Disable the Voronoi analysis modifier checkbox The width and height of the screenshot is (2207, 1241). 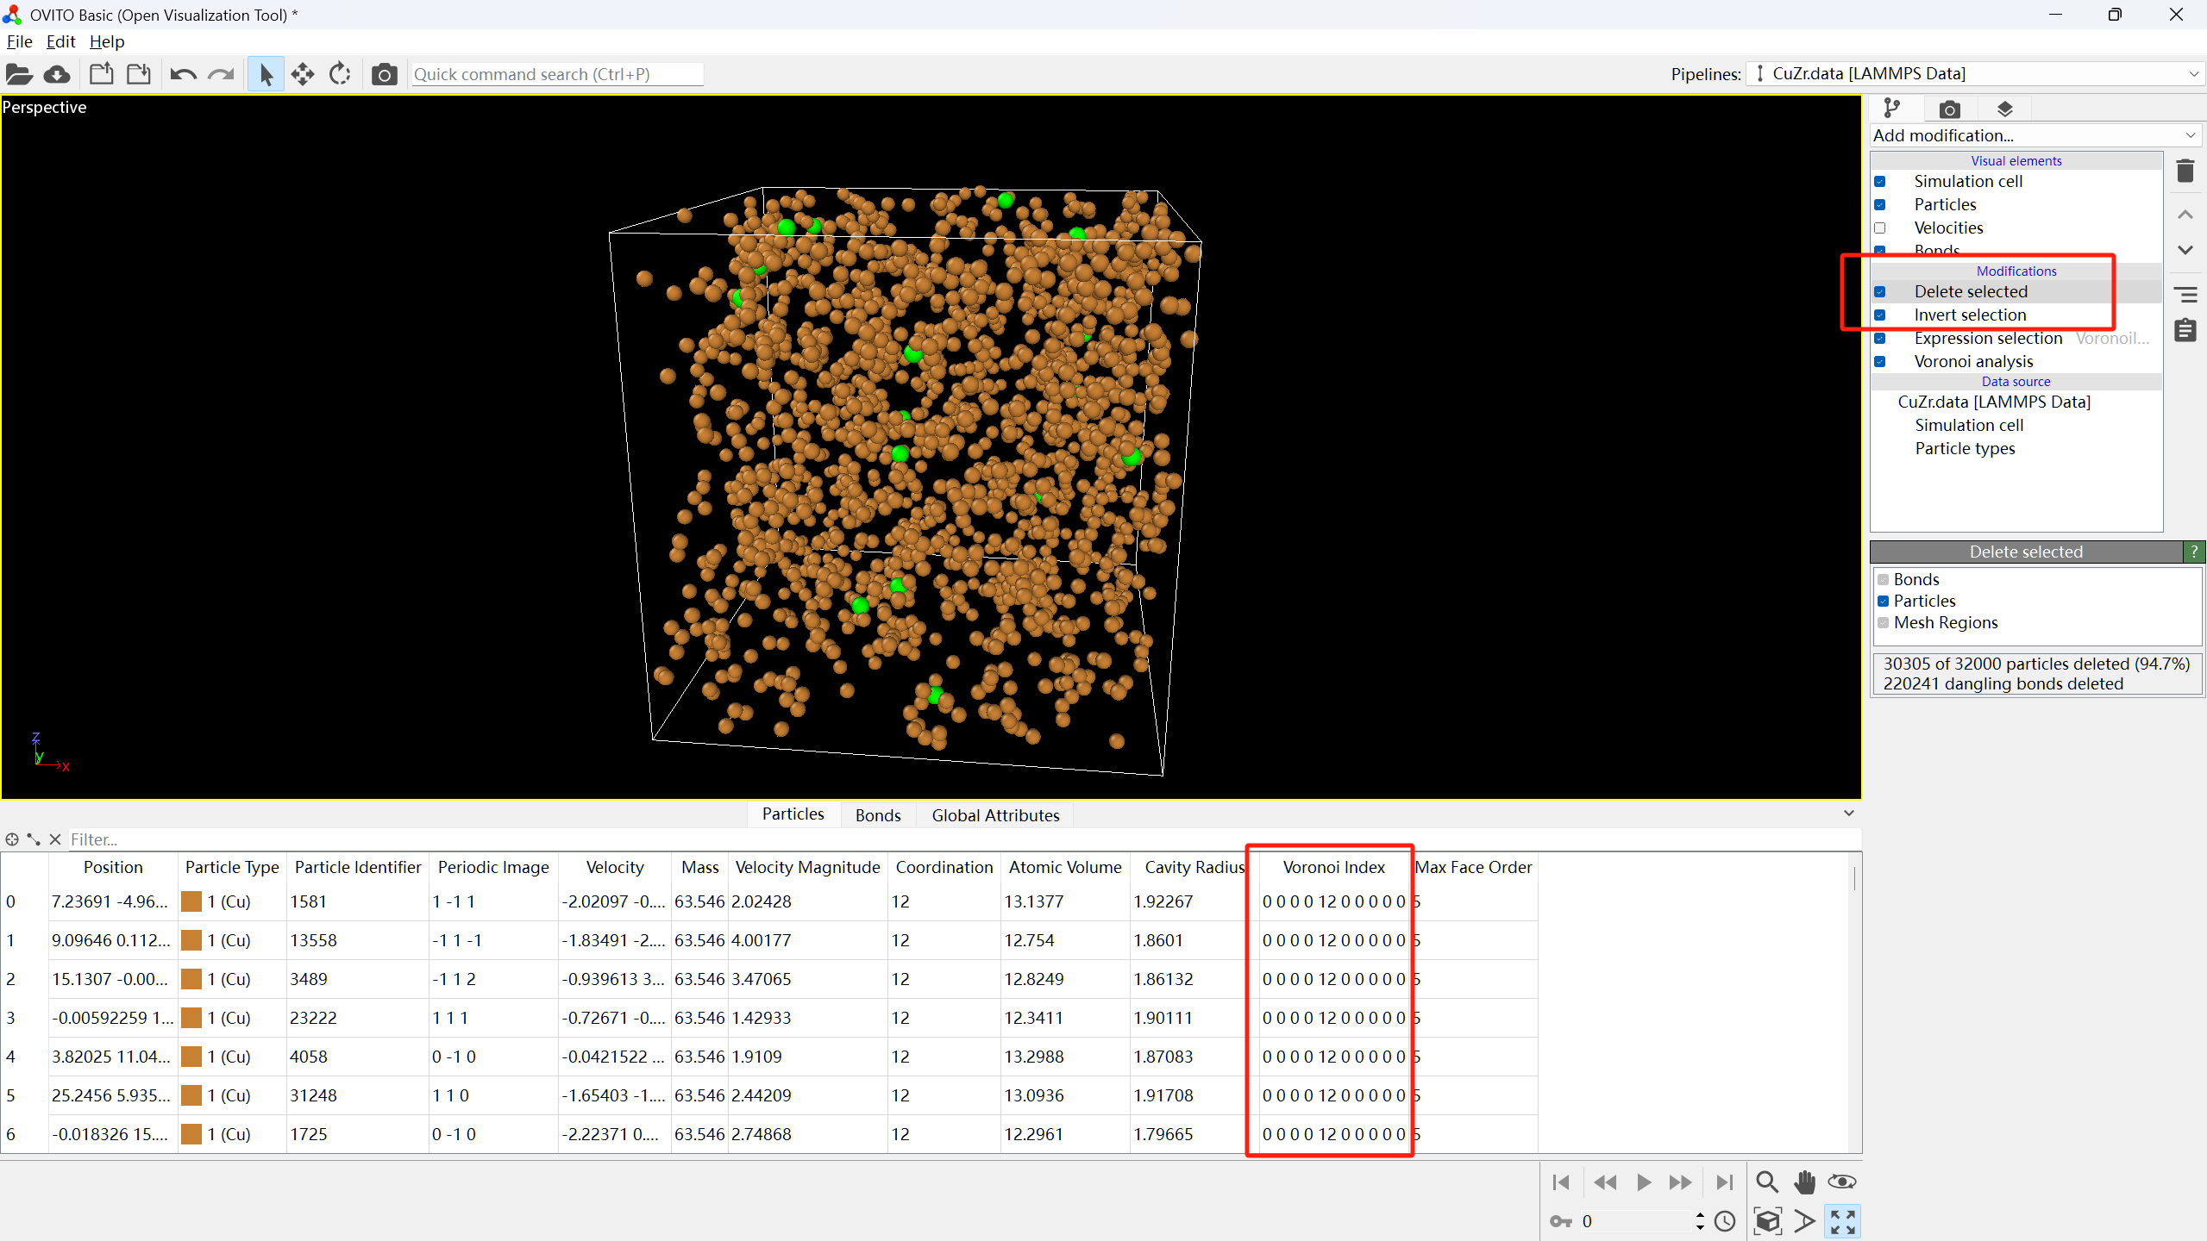pos(1880,362)
